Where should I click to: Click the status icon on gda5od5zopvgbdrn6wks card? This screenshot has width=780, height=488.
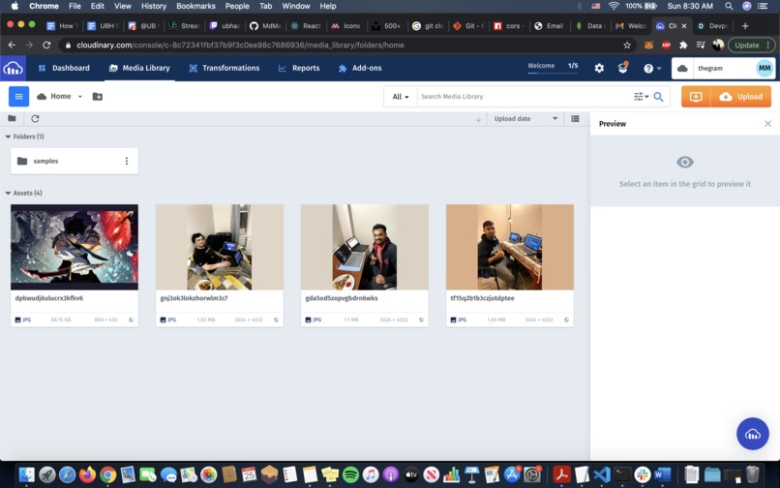(421, 320)
